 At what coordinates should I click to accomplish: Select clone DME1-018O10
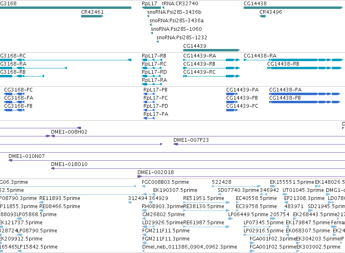click(x=69, y=164)
